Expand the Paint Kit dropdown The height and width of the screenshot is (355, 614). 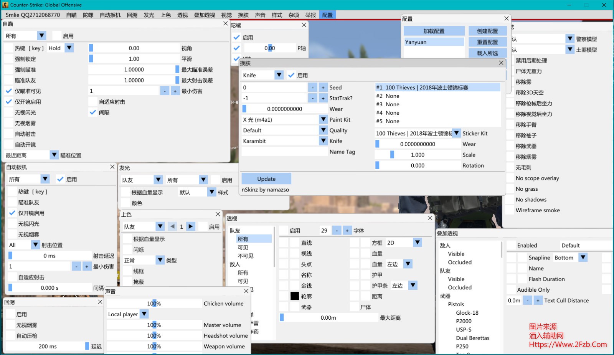pos(324,120)
